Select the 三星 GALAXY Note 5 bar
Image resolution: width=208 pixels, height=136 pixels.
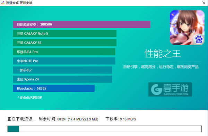pos(64,34)
